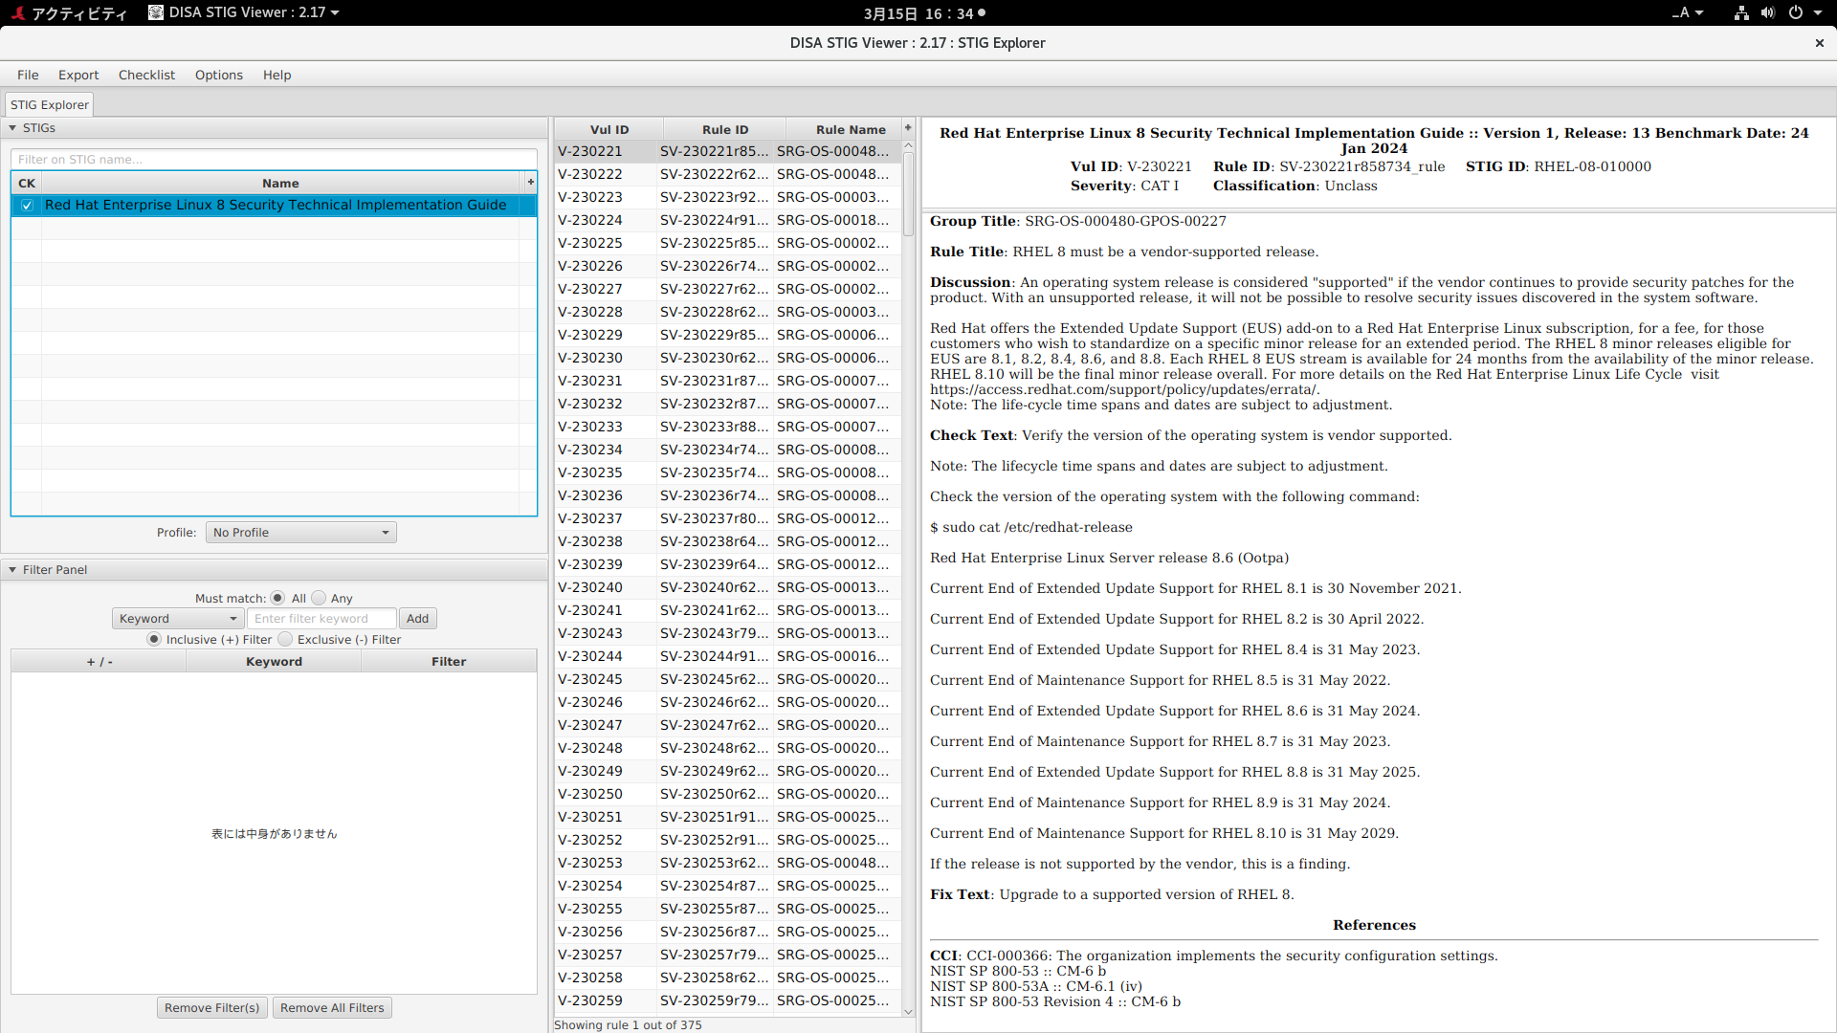This screenshot has height=1033, width=1837.
Task: Click the Filter column header
Action: [x=449, y=662]
